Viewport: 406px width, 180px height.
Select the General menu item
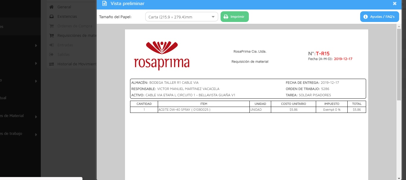[64, 7]
